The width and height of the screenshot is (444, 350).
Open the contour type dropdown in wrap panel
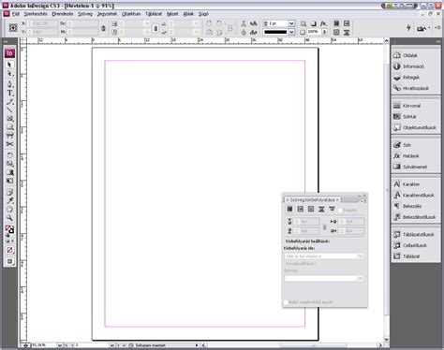[x=324, y=278]
